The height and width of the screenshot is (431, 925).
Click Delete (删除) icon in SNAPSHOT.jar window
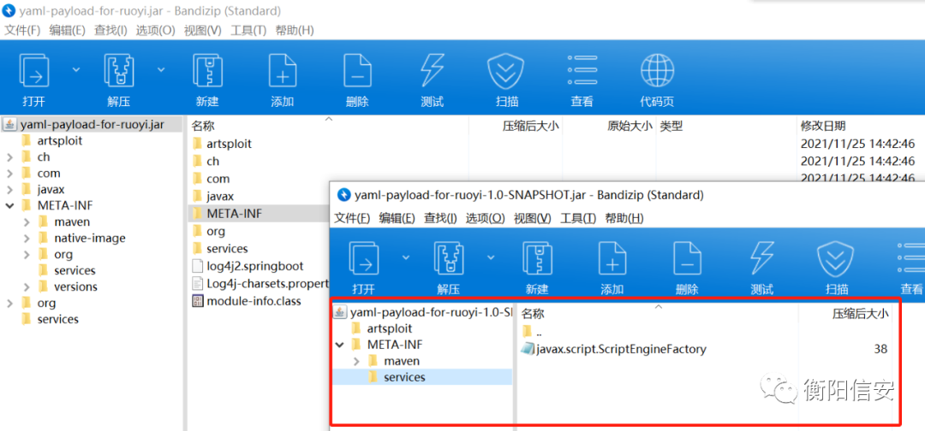click(687, 258)
